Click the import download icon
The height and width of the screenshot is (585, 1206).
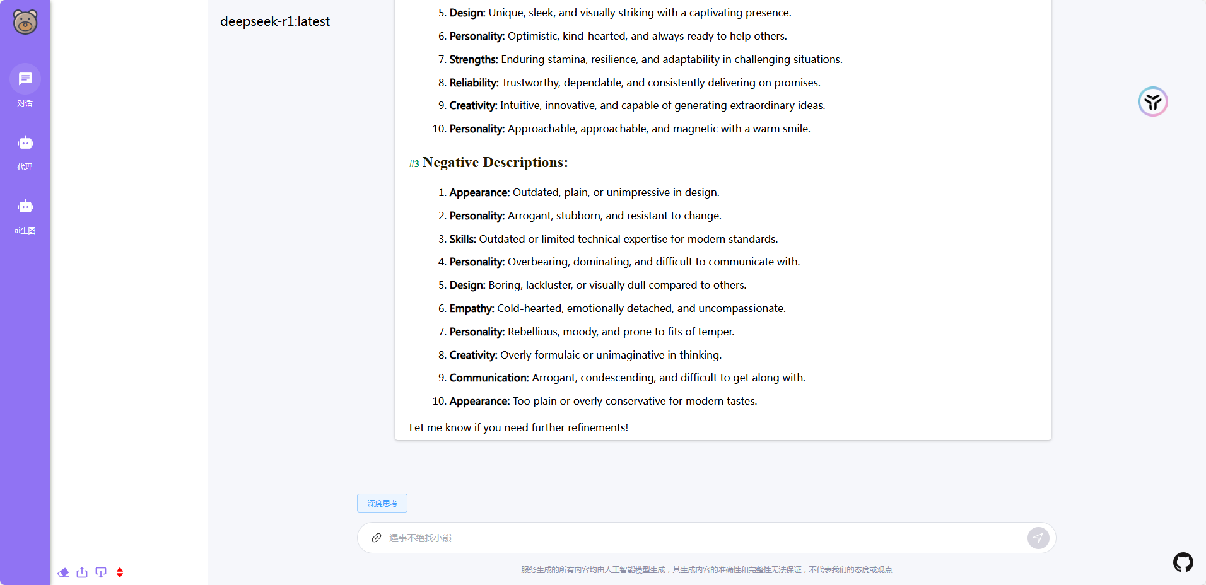[x=101, y=572]
